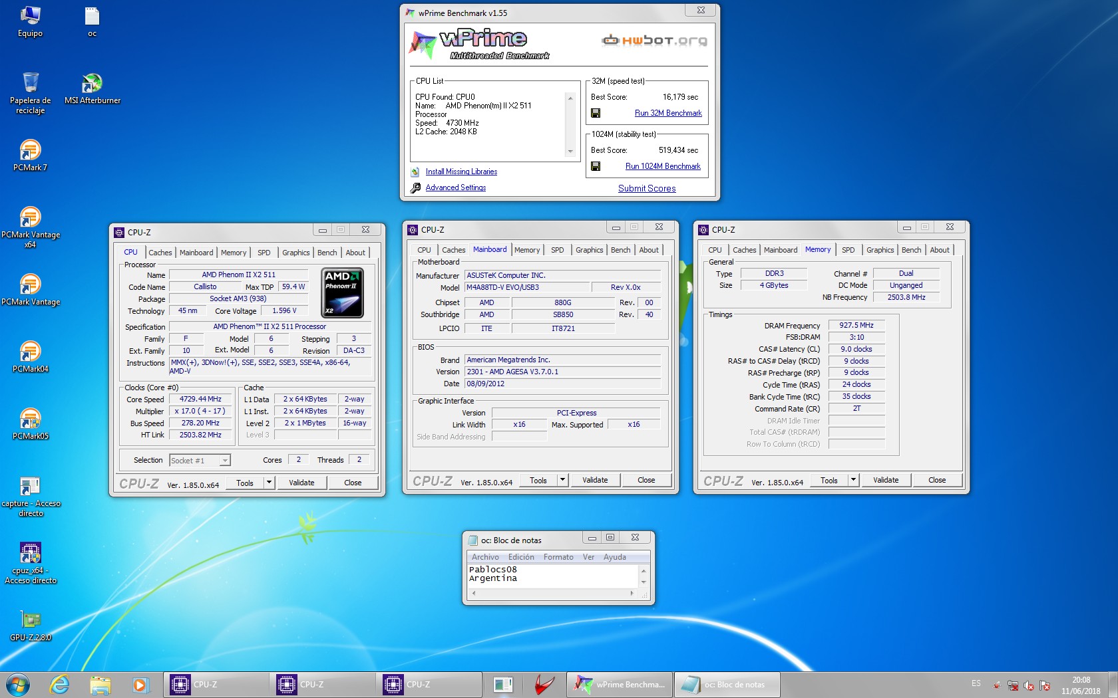Click Close button in left CPU-Z window
This screenshot has width=1118, height=698.
pos(353,483)
